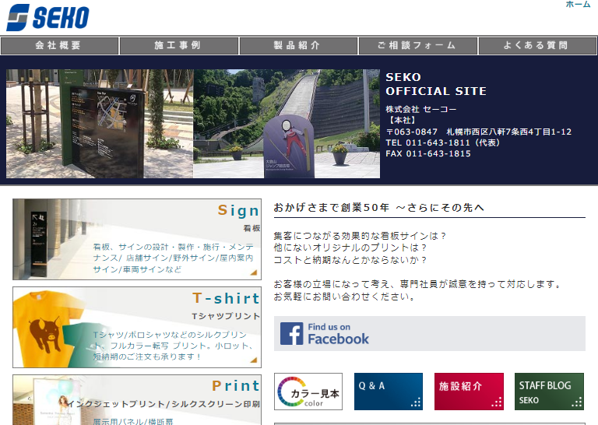This screenshot has height=425, width=598.
Task: Visit the green STAFF BLOG button
Action: [549, 392]
